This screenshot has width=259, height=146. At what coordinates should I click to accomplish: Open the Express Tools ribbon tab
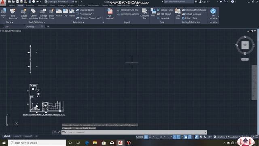tap(108, 6)
